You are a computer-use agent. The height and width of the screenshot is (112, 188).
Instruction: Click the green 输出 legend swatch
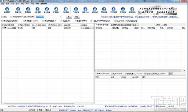point(156,25)
